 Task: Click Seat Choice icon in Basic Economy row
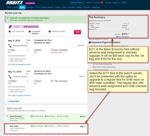point(46,116)
